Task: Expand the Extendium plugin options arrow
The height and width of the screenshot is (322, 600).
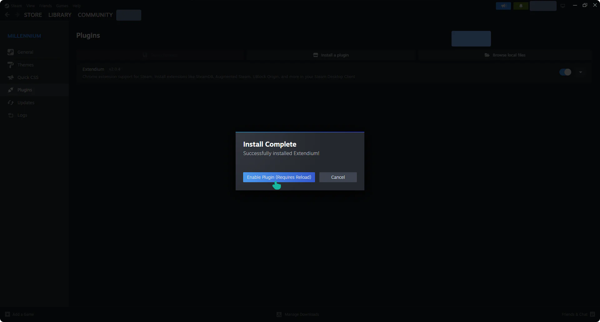Action: [x=581, y=72]
